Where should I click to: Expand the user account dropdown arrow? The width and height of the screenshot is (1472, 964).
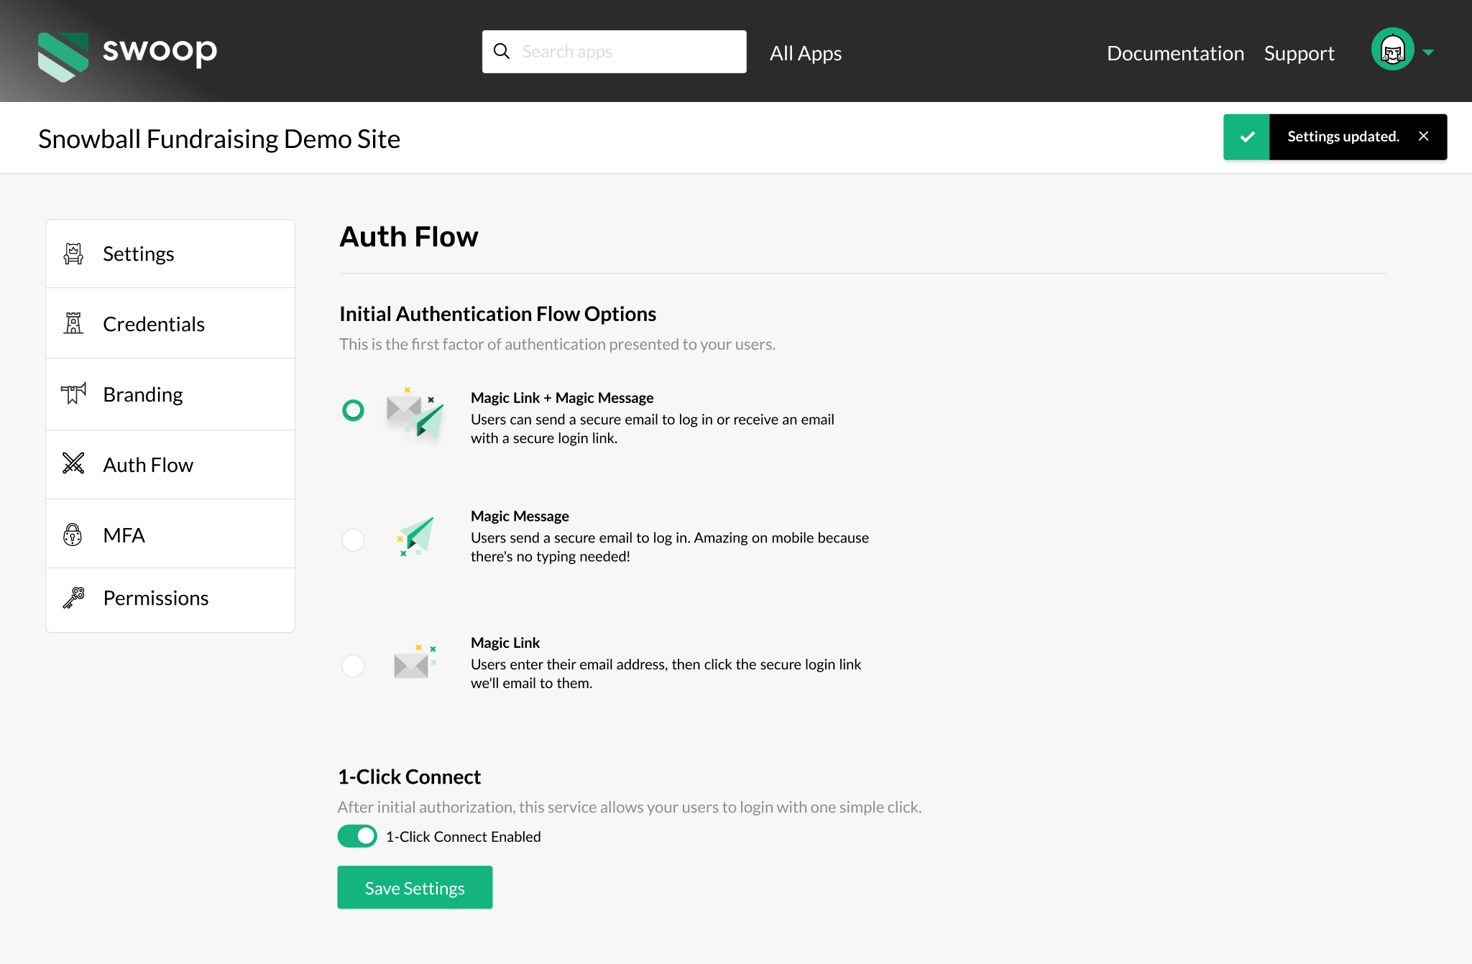[x=1428, y=52]
